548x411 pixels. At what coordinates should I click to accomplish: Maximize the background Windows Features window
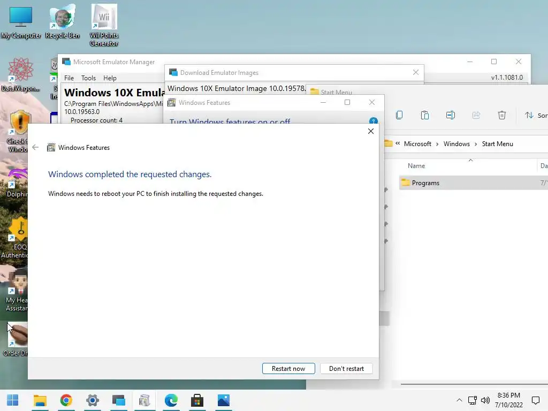click(347, 102)
